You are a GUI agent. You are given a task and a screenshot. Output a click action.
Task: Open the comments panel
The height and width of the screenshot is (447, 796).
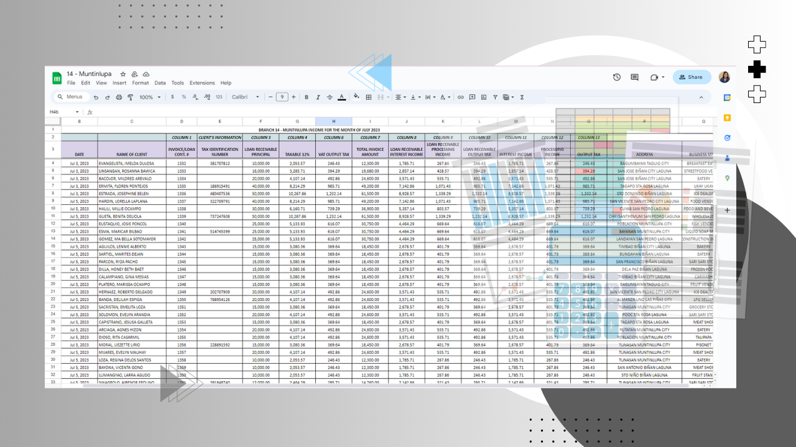click(635, 78)
